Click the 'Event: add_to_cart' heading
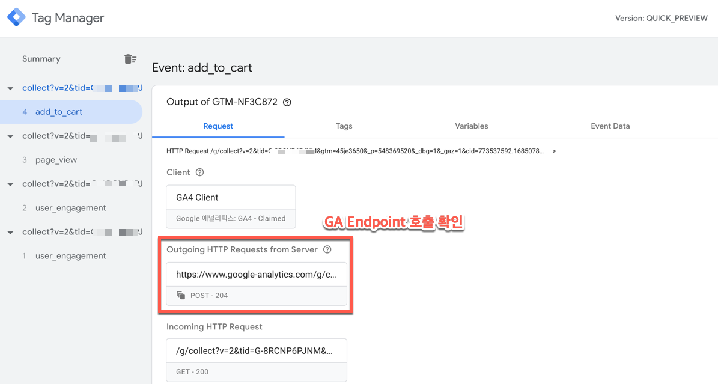Viewport: 718px width, 384px height. coord(202,68)
